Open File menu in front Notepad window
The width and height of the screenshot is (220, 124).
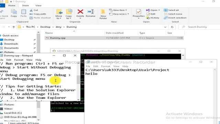click(88, 66)
